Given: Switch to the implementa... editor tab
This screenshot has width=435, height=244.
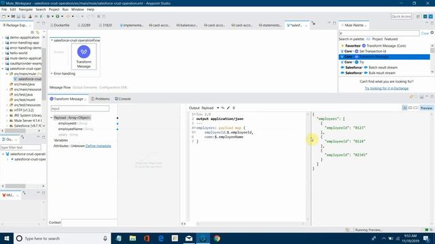Looking at the screenshot, I should click(x=131, y=25).
